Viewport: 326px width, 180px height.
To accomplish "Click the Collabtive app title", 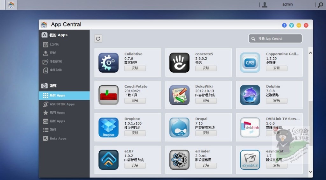I will coord(133,54).
